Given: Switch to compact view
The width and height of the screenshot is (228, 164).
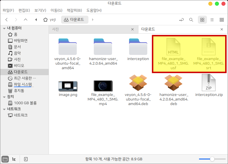Looking at the screenshot, I should tap(222, 20).
